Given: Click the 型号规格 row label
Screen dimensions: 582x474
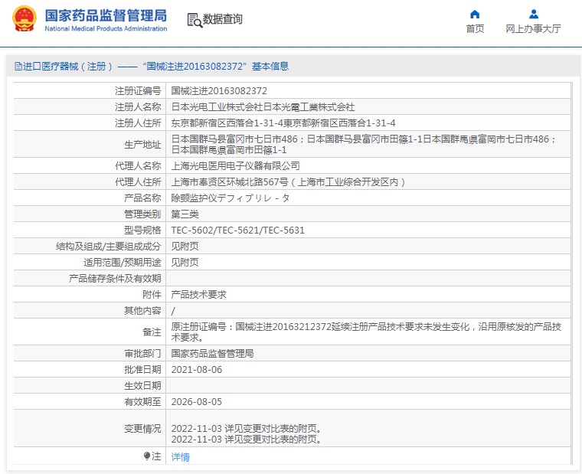Looking at the screenshot, I should (142, 230).
